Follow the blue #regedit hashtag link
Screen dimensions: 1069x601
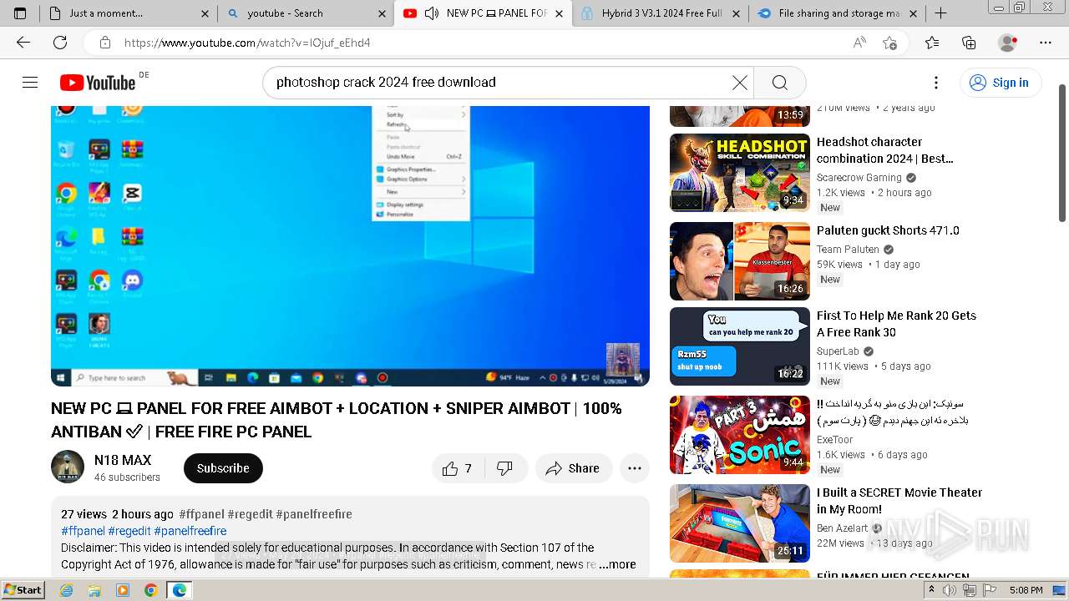pyautogui.click(x=129, y=531)
